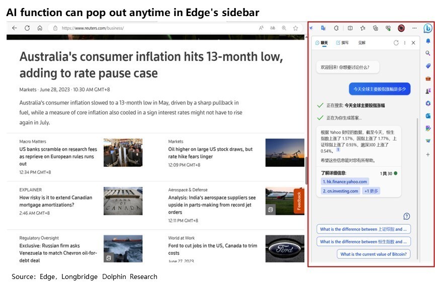Open browser settings and more menu
This screenshot has height=282, width=435.
tap(414, 28)
